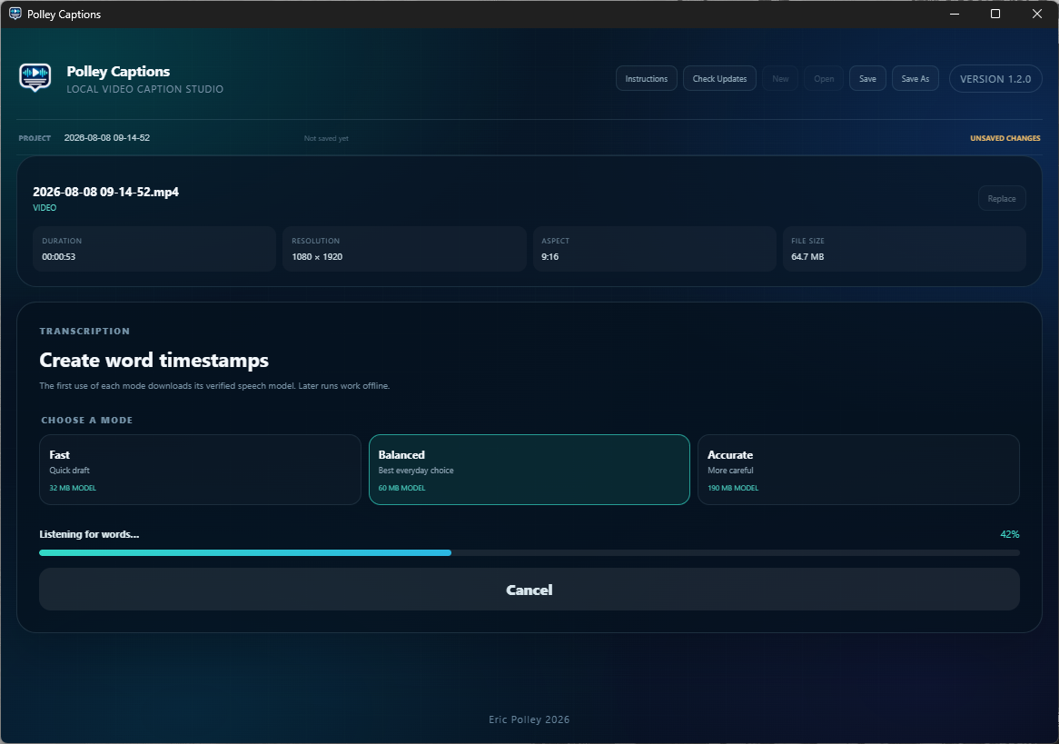Select the Balanced transcription mode

(x=529, y=470)
